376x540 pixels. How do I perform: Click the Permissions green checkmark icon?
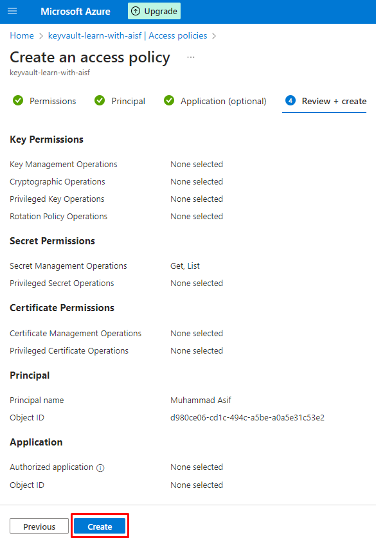tap(18, 100)
